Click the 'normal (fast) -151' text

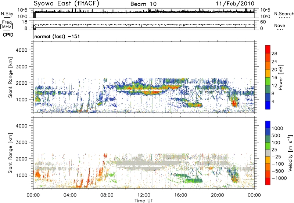point(57,36)
